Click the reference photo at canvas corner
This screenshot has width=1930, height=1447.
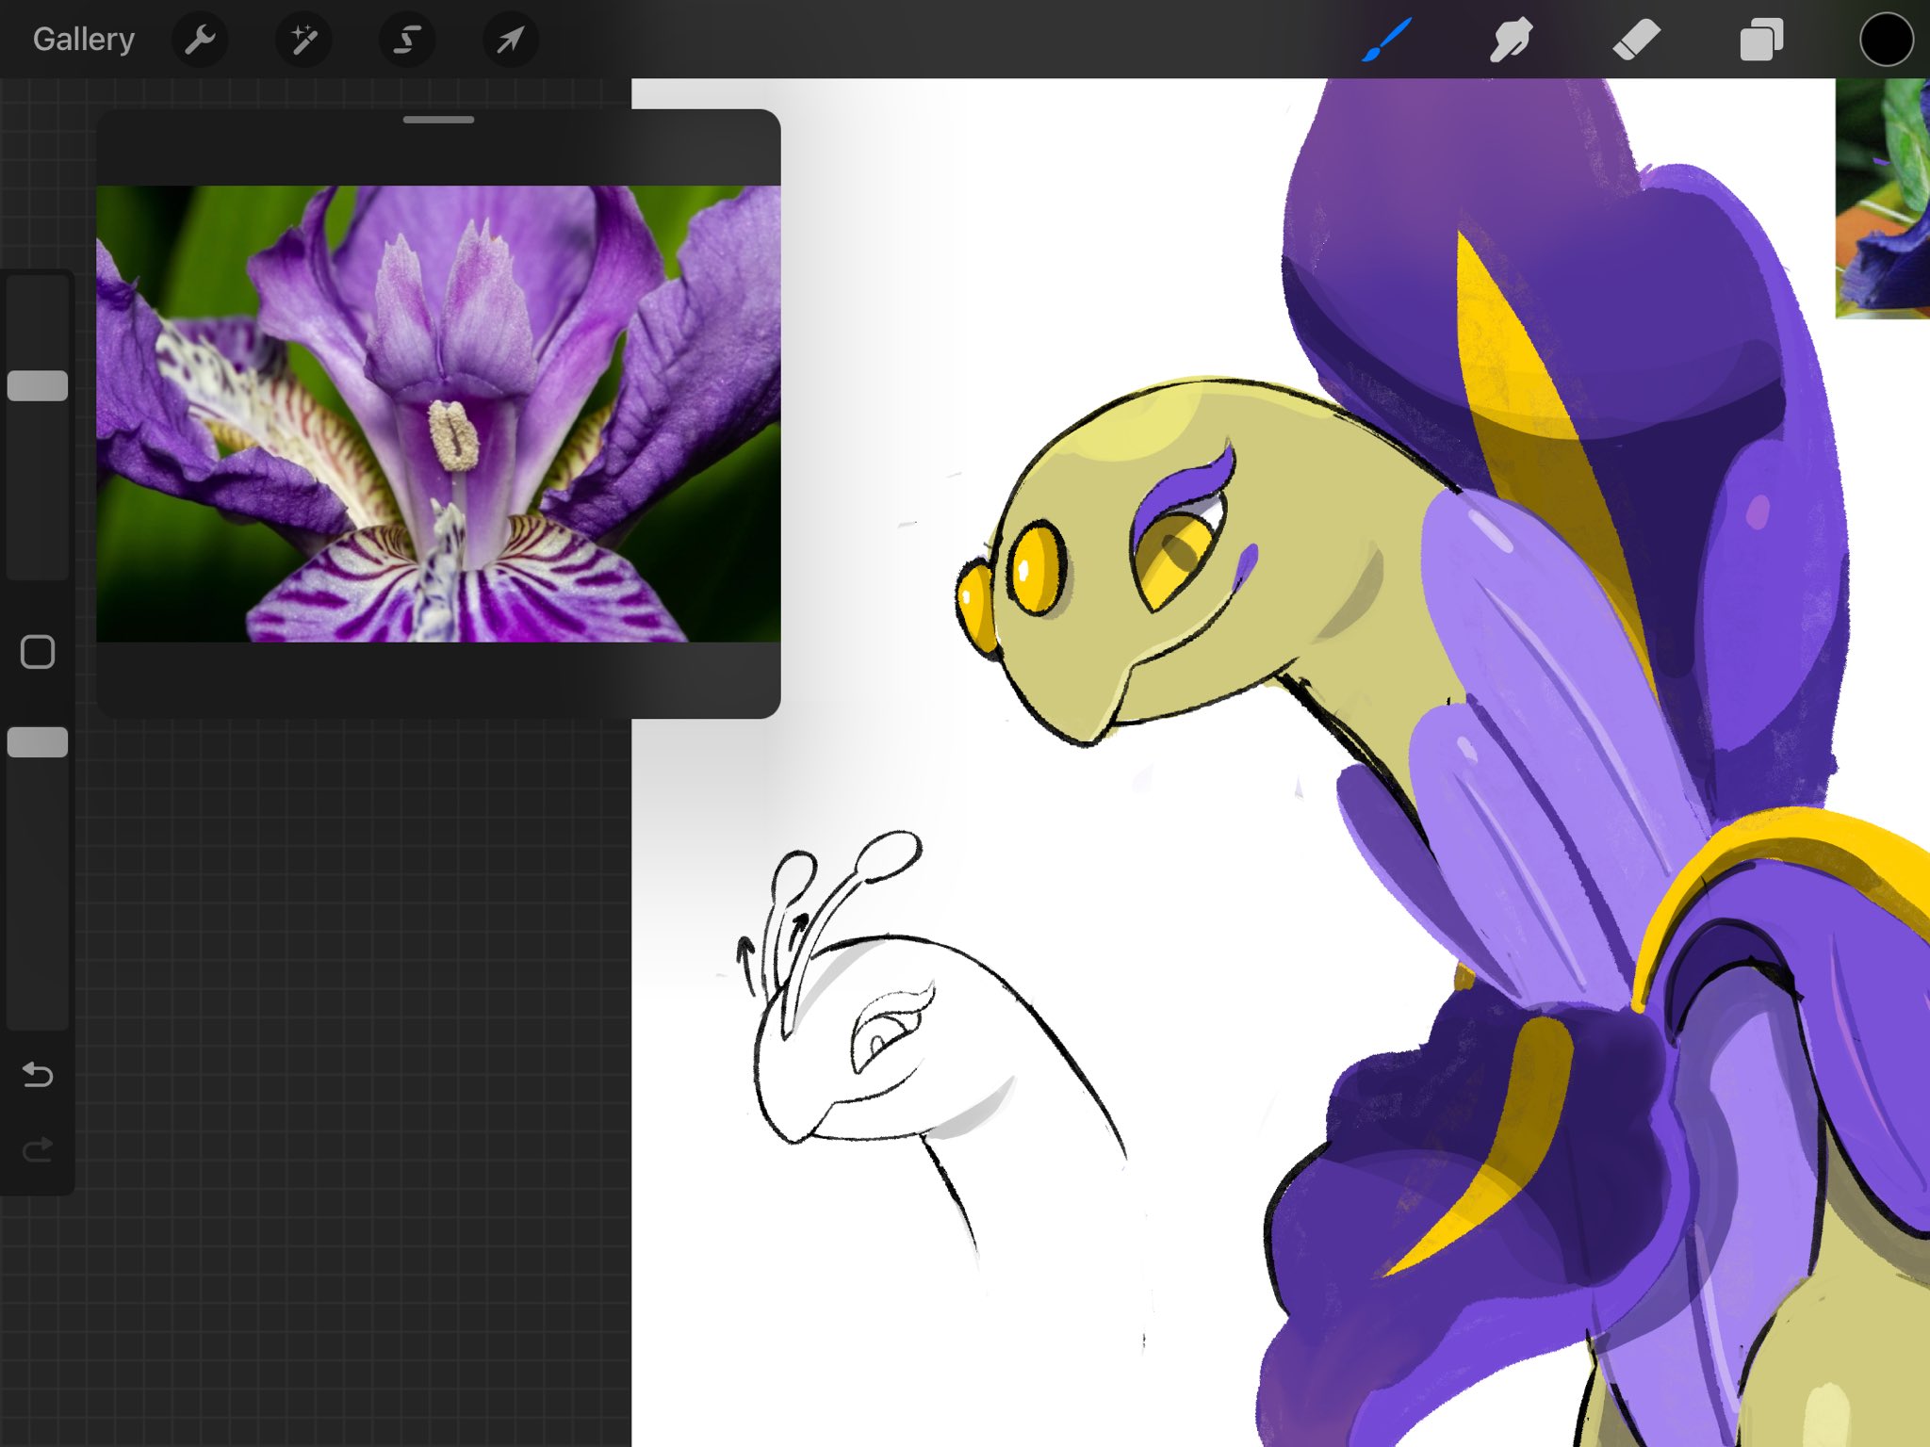1883,198
